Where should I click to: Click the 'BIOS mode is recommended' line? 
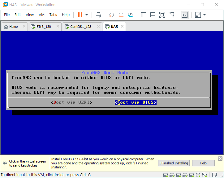pos(95,87)
